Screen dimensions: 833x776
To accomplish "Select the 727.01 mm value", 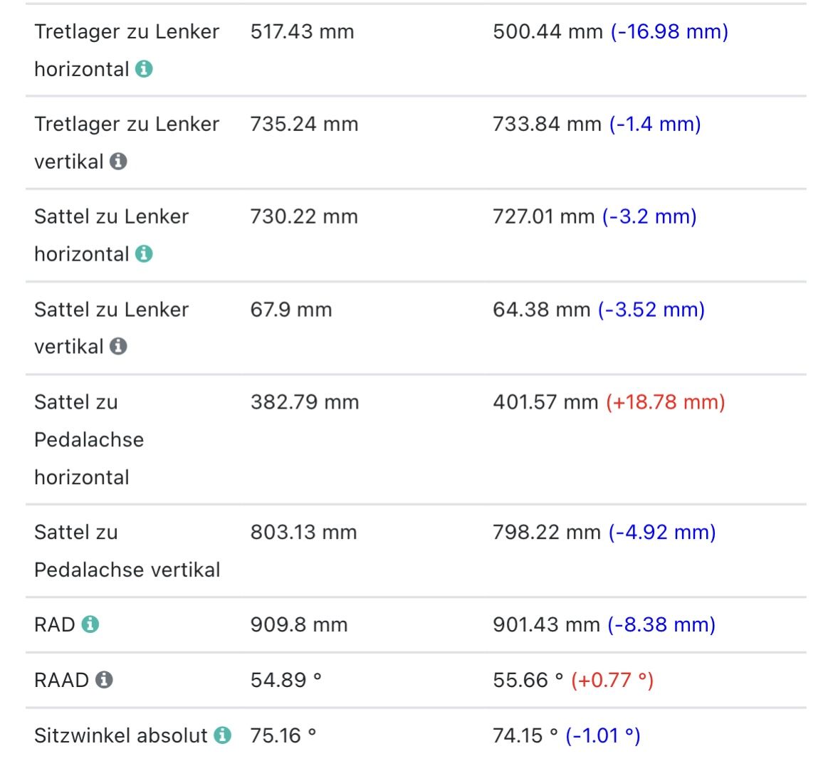I will [543, 216].
